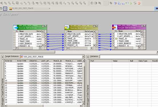Click the Target Definition orange arrow icon
Viewport: 158px width, 107px height.
pos(114,27)
